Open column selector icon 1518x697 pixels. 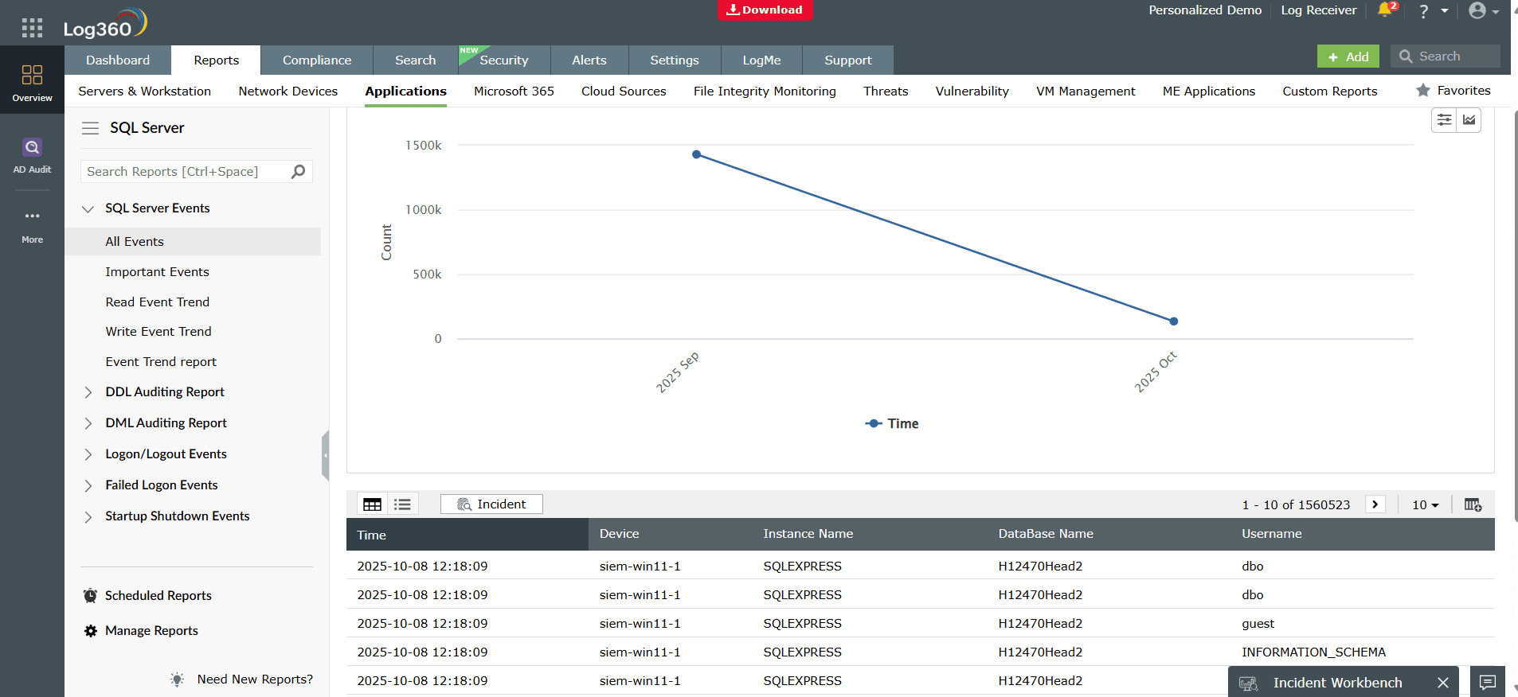click(1473, 504)
